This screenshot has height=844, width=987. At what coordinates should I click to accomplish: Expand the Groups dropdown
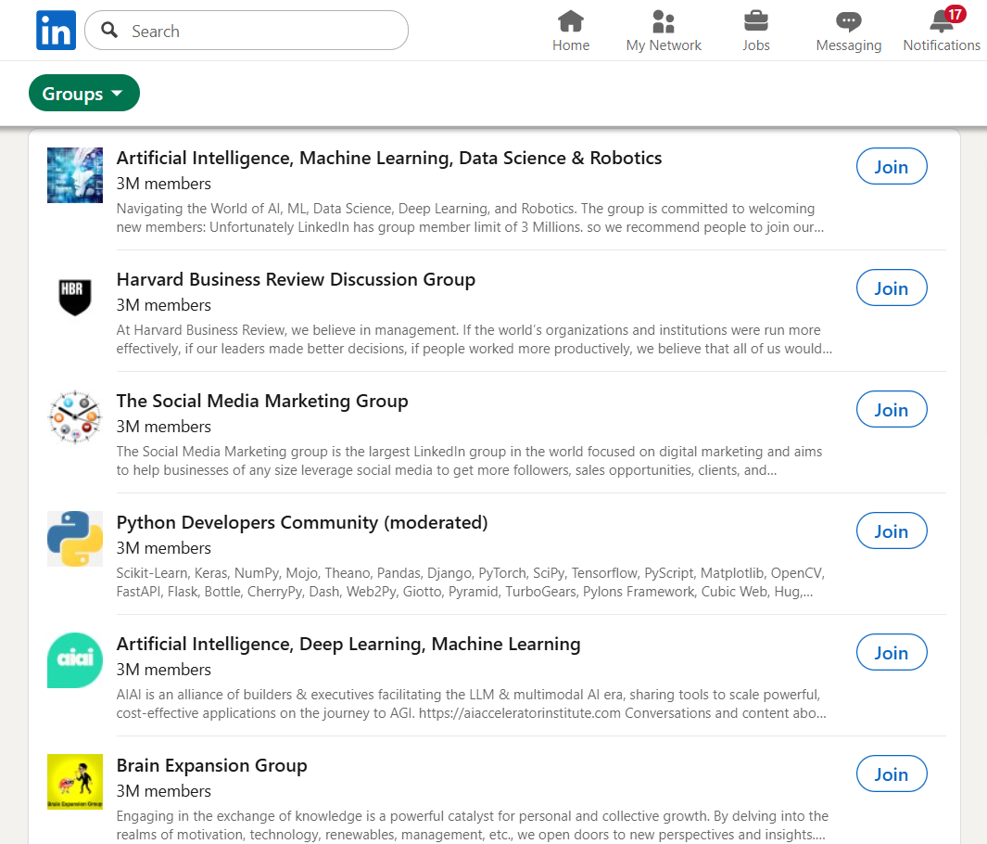point(84,93)
